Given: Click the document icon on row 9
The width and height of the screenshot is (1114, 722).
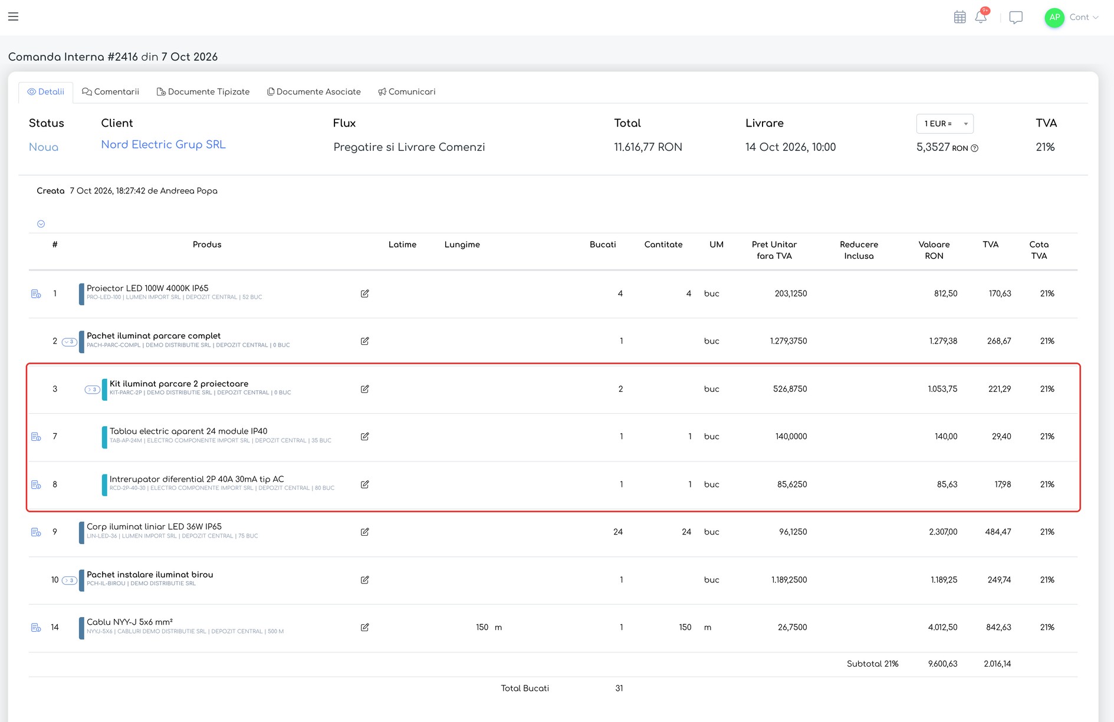Looking at the screenshot, I should [36, 532].
